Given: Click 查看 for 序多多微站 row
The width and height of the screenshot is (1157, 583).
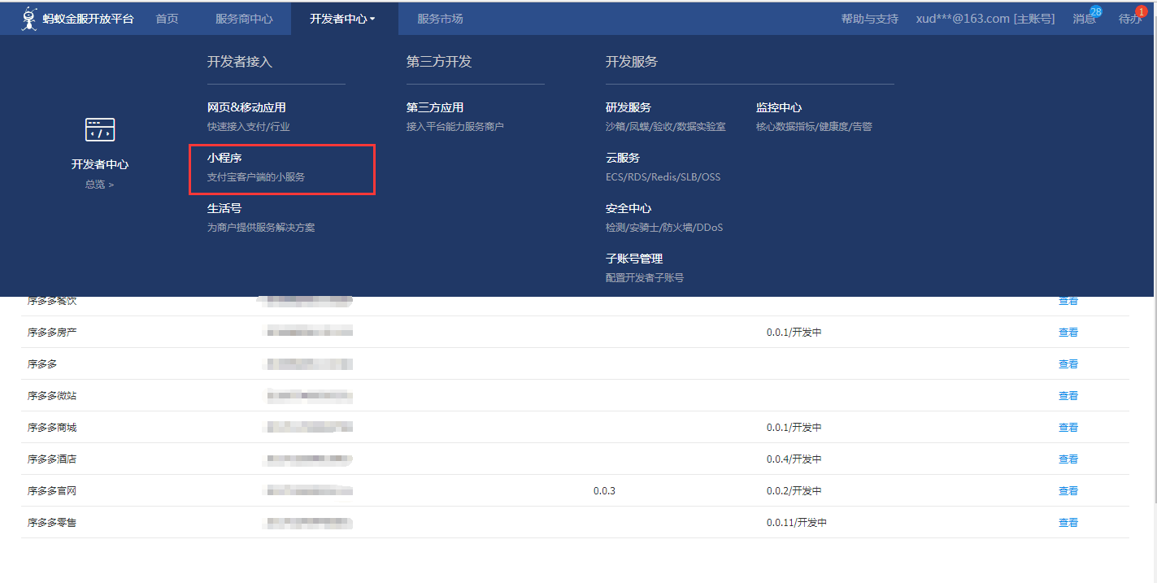Looking at the screenshot, I should [x=1068, y=396].
